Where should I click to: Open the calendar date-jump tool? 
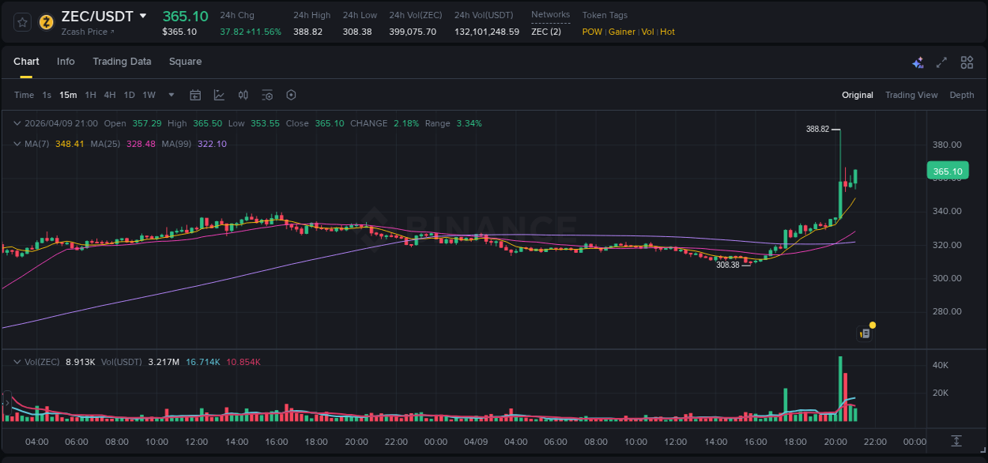click(195, 95)
